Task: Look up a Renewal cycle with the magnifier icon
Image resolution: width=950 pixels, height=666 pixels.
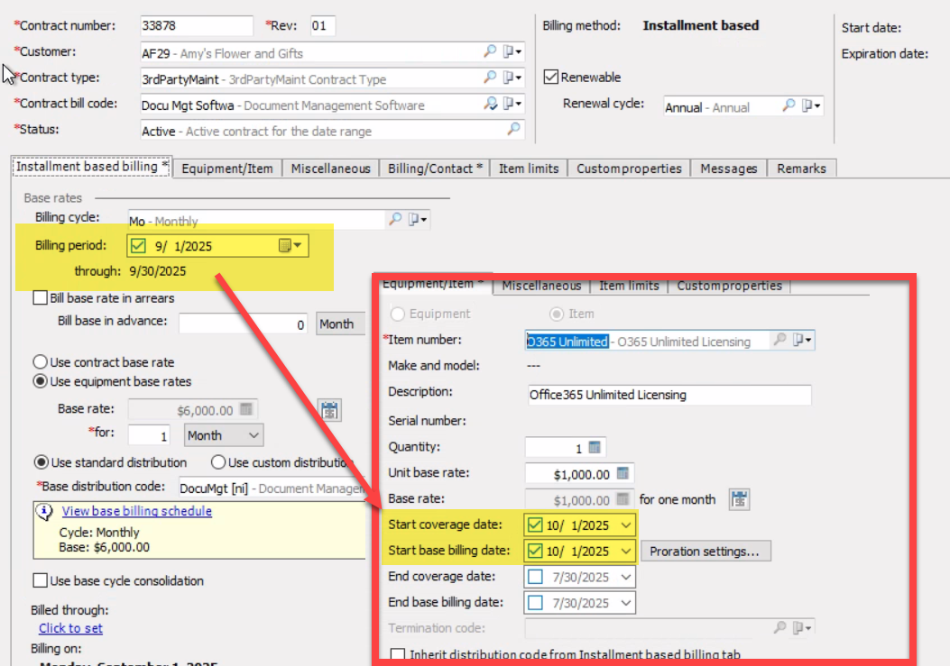Action: pos(789,106)
